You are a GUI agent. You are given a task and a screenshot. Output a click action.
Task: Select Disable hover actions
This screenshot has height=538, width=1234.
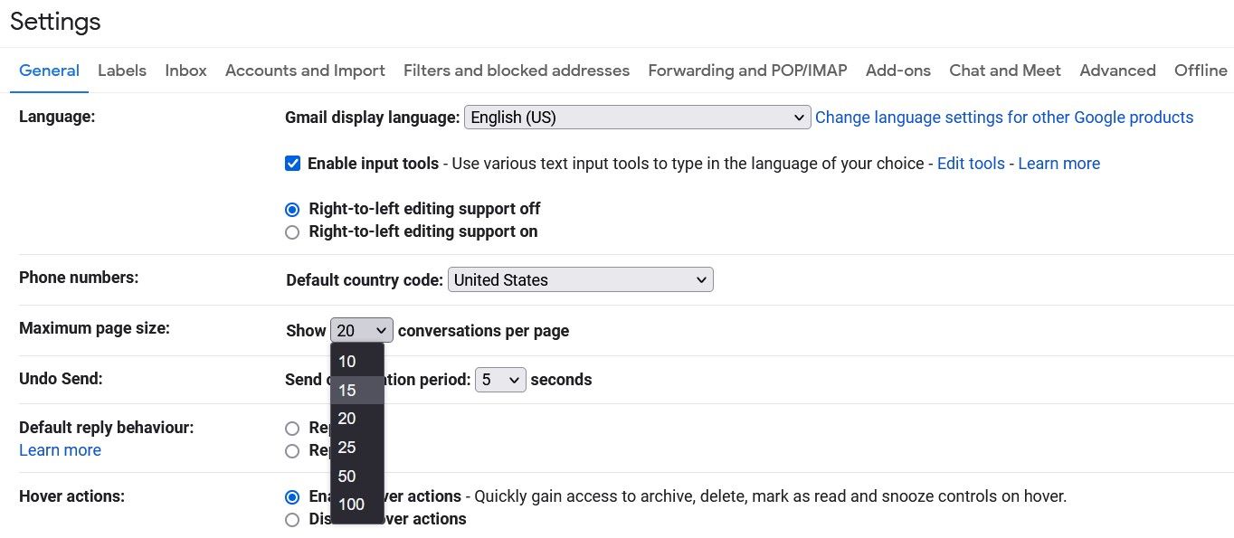coord(292,520)
